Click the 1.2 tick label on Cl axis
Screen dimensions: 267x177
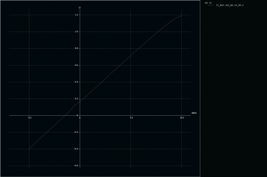coord(76,15)
